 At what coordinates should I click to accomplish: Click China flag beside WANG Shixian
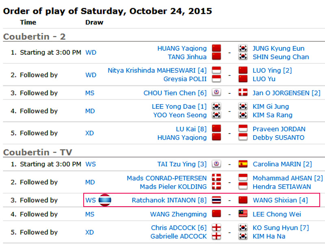(x=243, y=200)
